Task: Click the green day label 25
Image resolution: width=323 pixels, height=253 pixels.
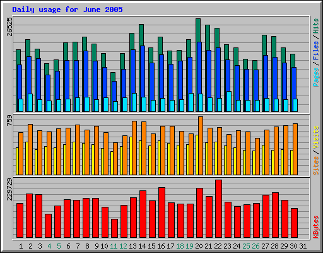Action: [x=246, y=246]
